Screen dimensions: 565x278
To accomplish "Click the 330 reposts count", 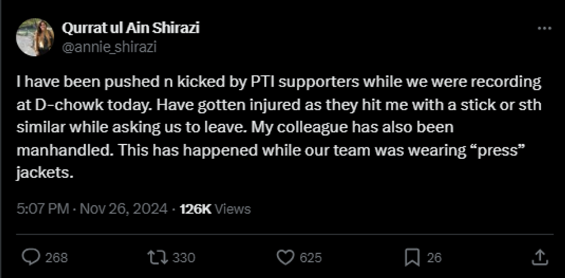I will [184, 258].
